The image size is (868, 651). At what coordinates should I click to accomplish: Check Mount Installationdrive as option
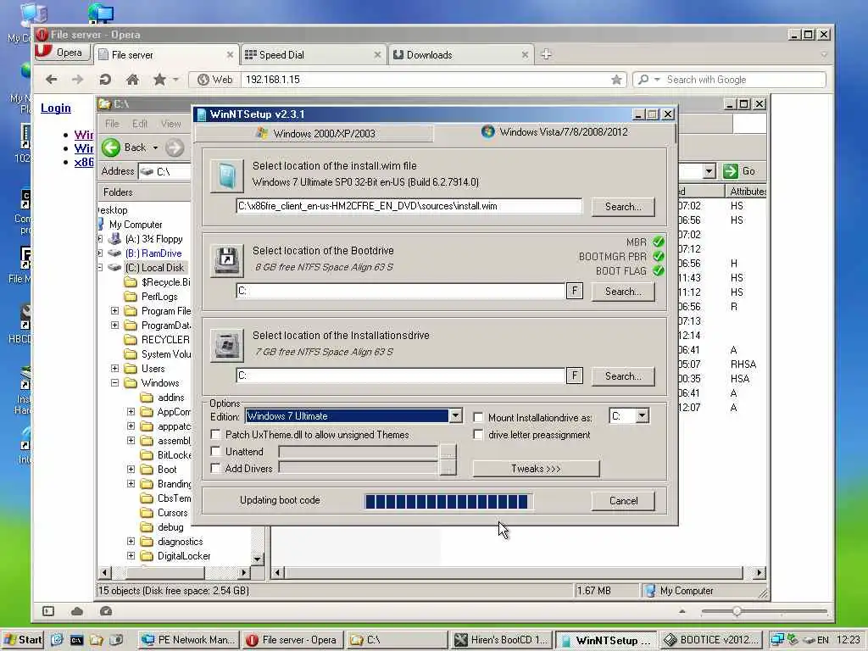click(x=478, y=417)
